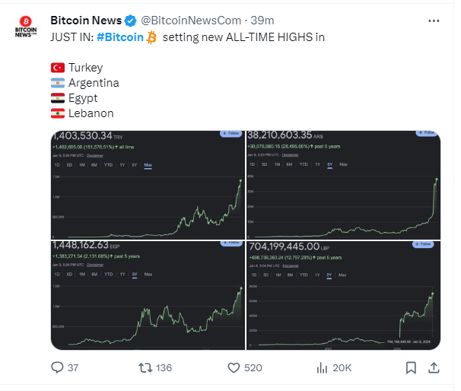
Task: Like the tweet with heart icon
Action: tap(234, 367)
